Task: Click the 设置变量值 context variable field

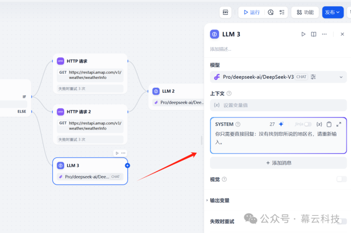Action: (x=278, y=105)
